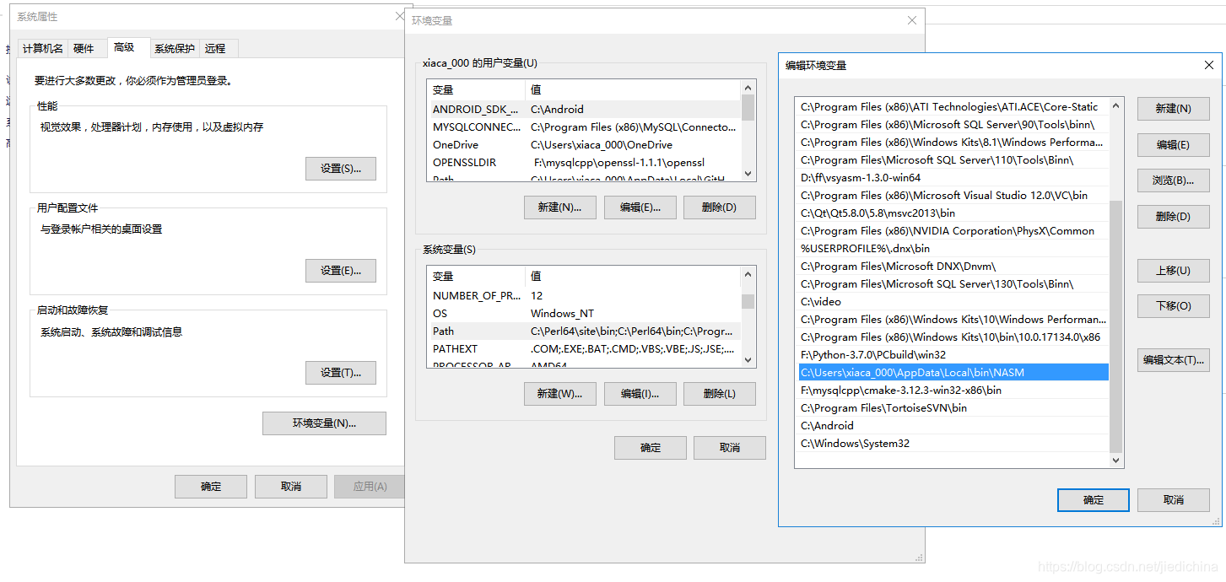1226x582 pixels.
Task: Select ANDROID_SDK user variable row
Action: (x=586, y=109)
